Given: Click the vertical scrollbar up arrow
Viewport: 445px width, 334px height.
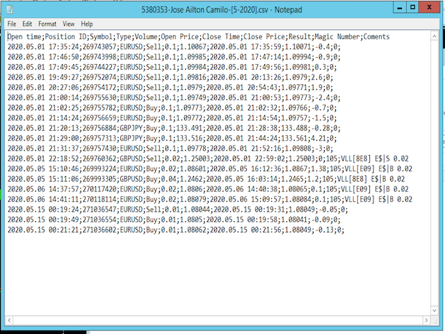Looking at the screenshot, I should pyautogui.click(x=434, y=36).
